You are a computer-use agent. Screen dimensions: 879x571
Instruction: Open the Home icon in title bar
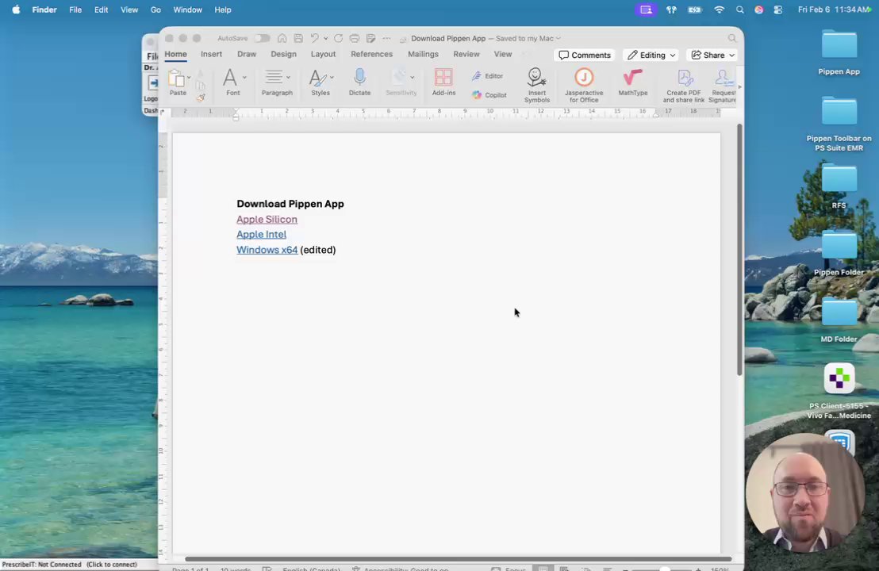282,38
